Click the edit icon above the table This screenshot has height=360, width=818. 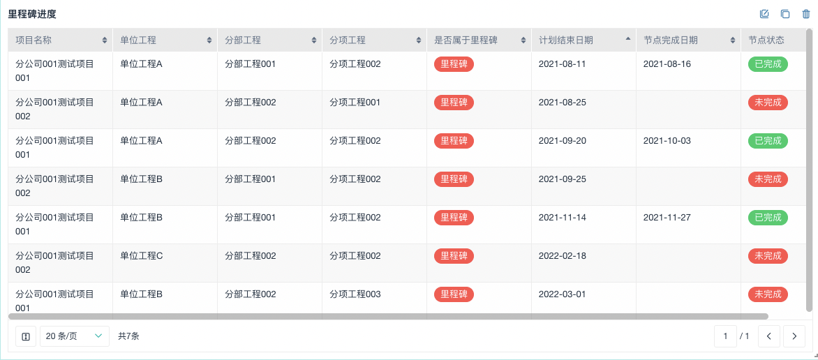(764, 14)
